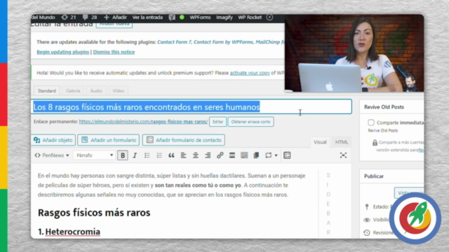The image size is (449, 252).
Task: Click Contact Form by WPForms plugin link
Action: tap(223, 42)
